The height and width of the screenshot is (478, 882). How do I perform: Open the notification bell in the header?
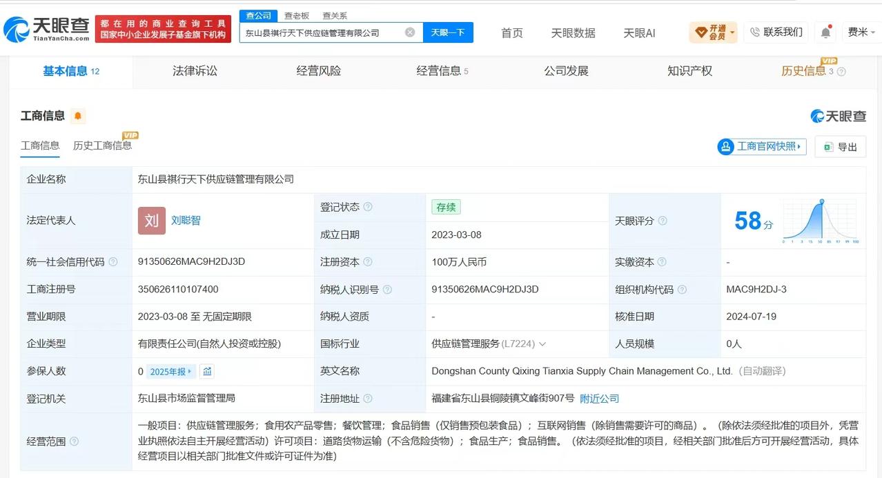pyautogui.click(x=825, y=32)
